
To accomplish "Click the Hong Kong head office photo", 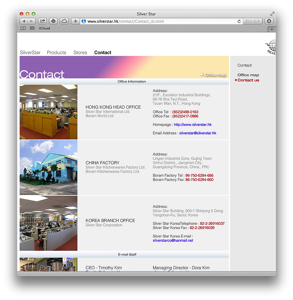I will click(x=48, y=112).
